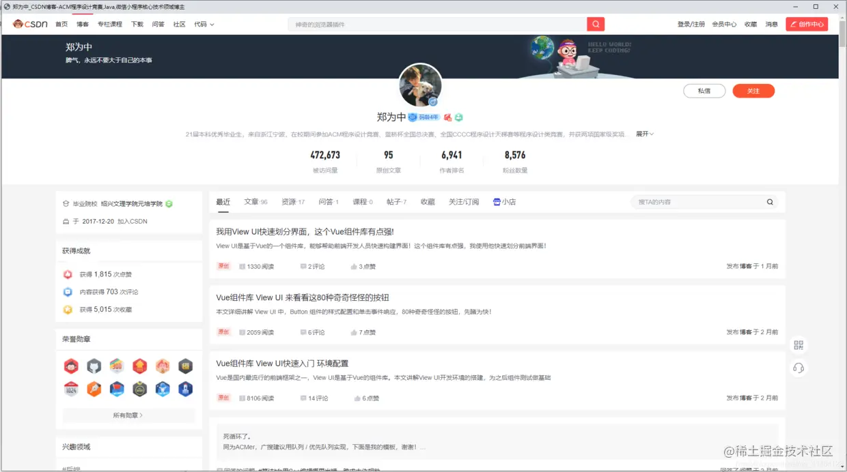This screenshot has height=472, width=847.
Task: Click the 私信 message button
Action: click(x=704, y=91)
